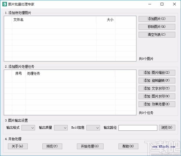Image resolution: width=181 pixels, height=156 pixels.
Task: Open the 关于(A) dialog
Action: 18,146
